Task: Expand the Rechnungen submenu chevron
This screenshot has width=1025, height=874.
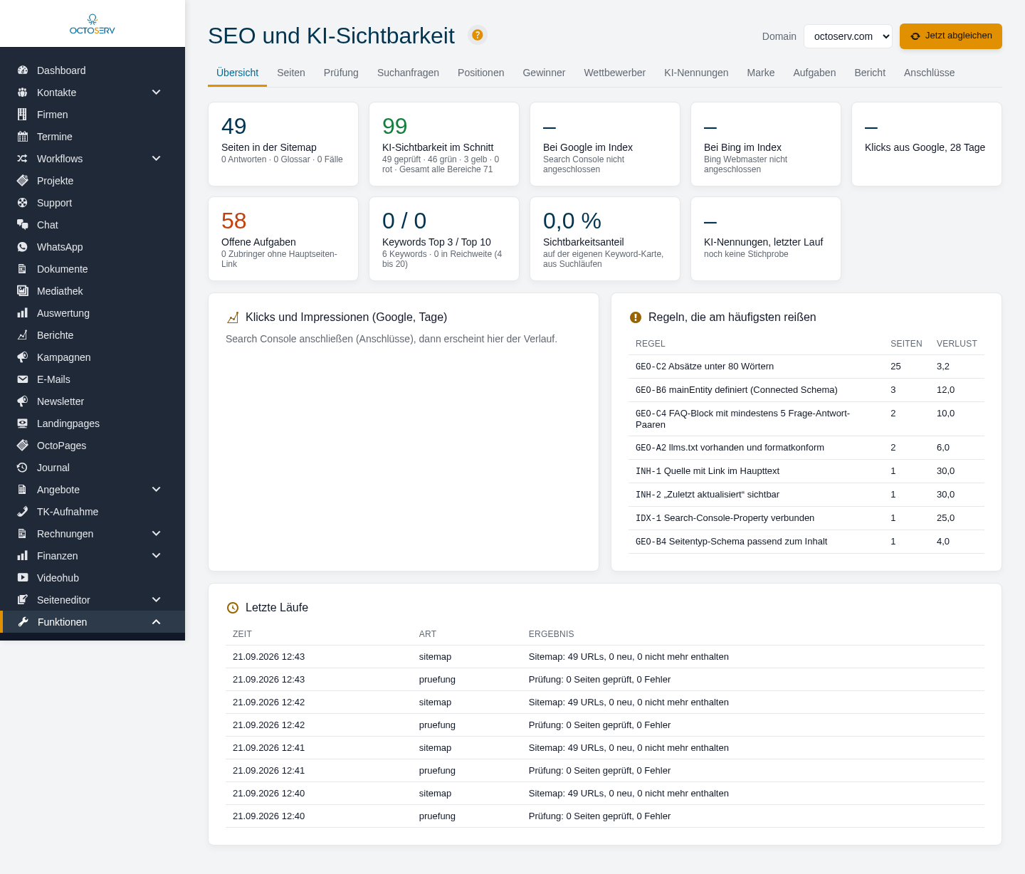Action: click(x=157, y=534)
